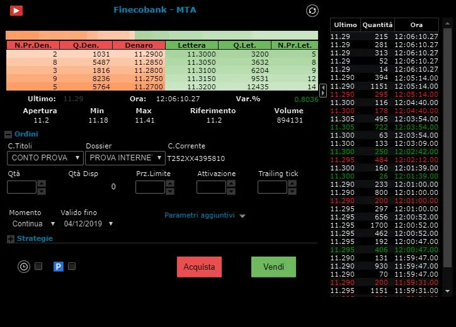Click the trades list scrollbar down arrow
This screenshot has width=456, height=327.
click(x=447, y=291)
